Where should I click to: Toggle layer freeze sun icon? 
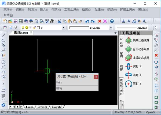coord(27,28)
